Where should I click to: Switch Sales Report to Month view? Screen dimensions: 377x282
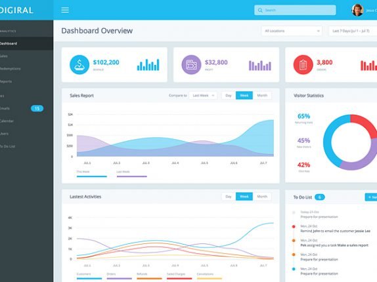262,96
